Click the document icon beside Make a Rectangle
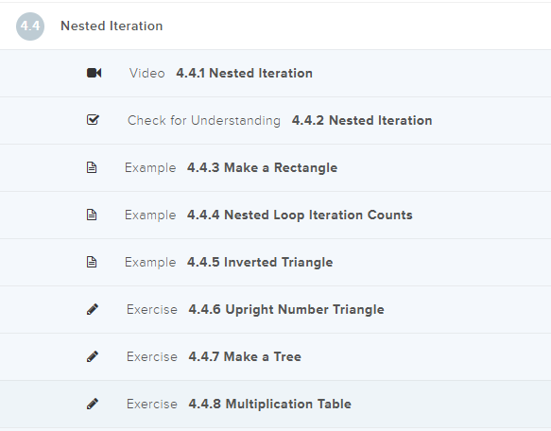The image size is (551, 431). coord(92,167)
